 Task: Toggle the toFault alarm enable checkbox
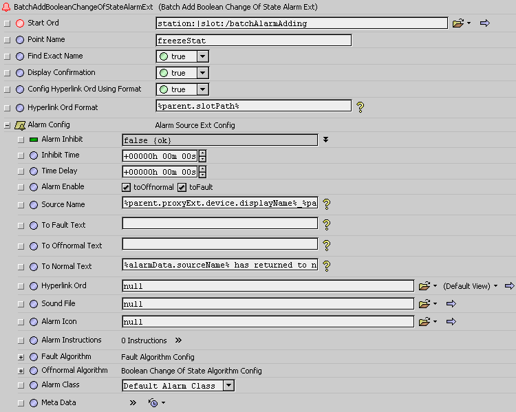[182, 187]
